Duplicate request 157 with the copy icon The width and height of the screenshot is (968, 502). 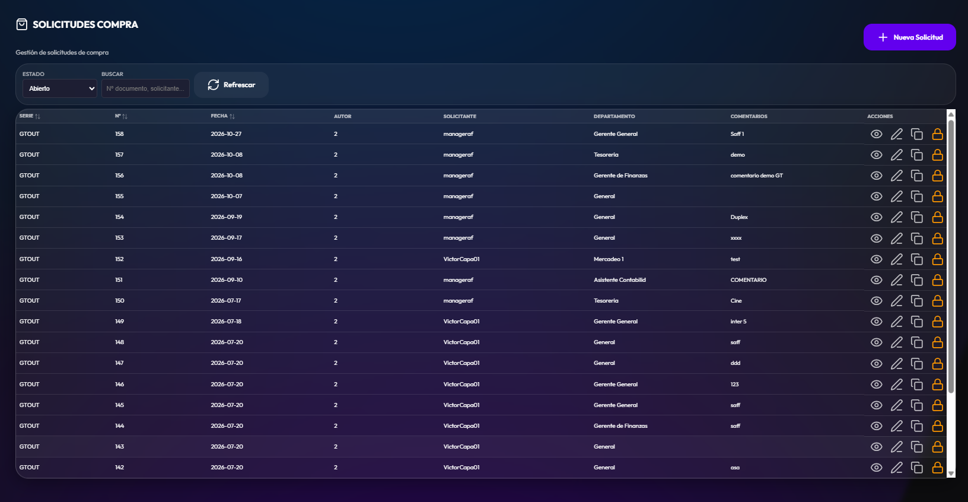point(917,155)
